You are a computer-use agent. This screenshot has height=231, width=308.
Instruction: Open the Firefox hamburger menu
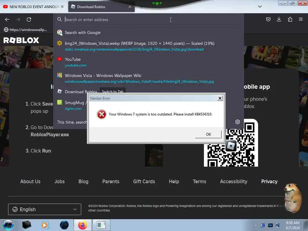(x=301, y=19)
